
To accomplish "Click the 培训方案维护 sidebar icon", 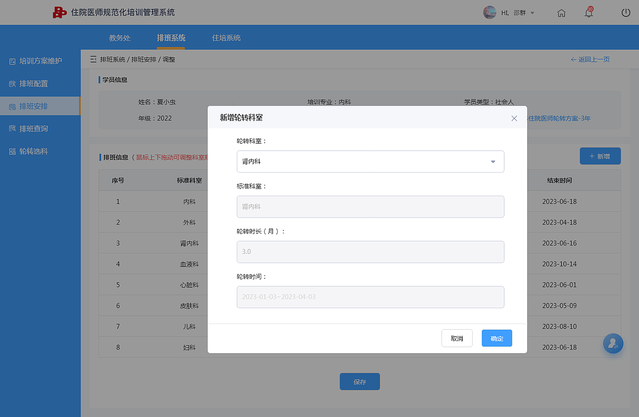I will [12, 61].
